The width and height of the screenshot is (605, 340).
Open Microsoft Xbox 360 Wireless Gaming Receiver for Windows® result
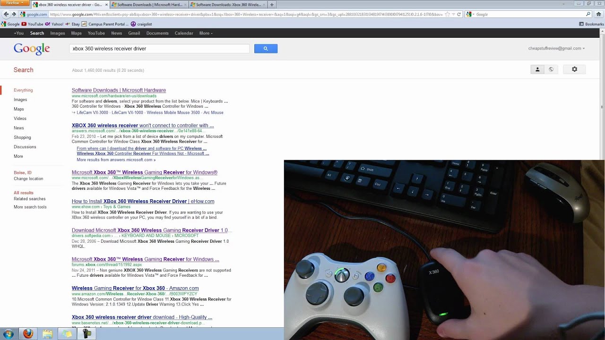tap(145, 172)
